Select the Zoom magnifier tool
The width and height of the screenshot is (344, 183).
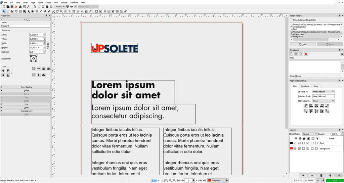[60, 11]
